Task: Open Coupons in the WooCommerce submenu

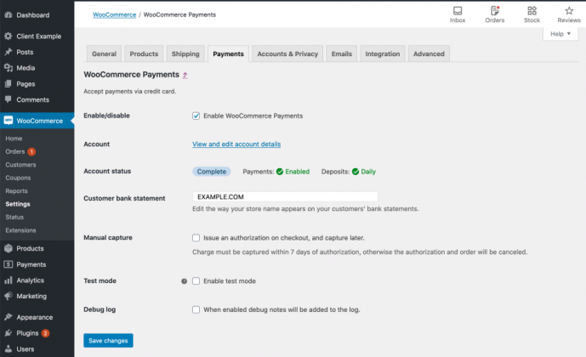Action: point(18,178)
